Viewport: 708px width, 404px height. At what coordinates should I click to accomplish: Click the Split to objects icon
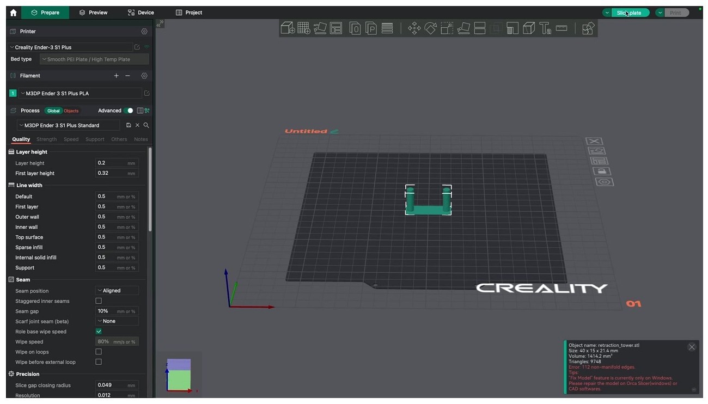355,28
